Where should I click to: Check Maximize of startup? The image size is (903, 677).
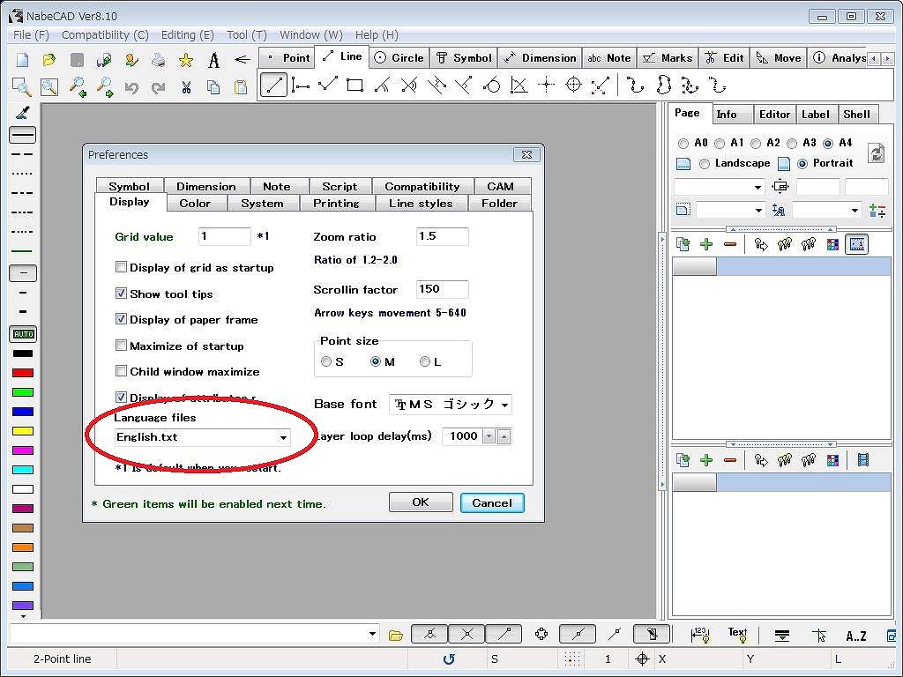121,346
